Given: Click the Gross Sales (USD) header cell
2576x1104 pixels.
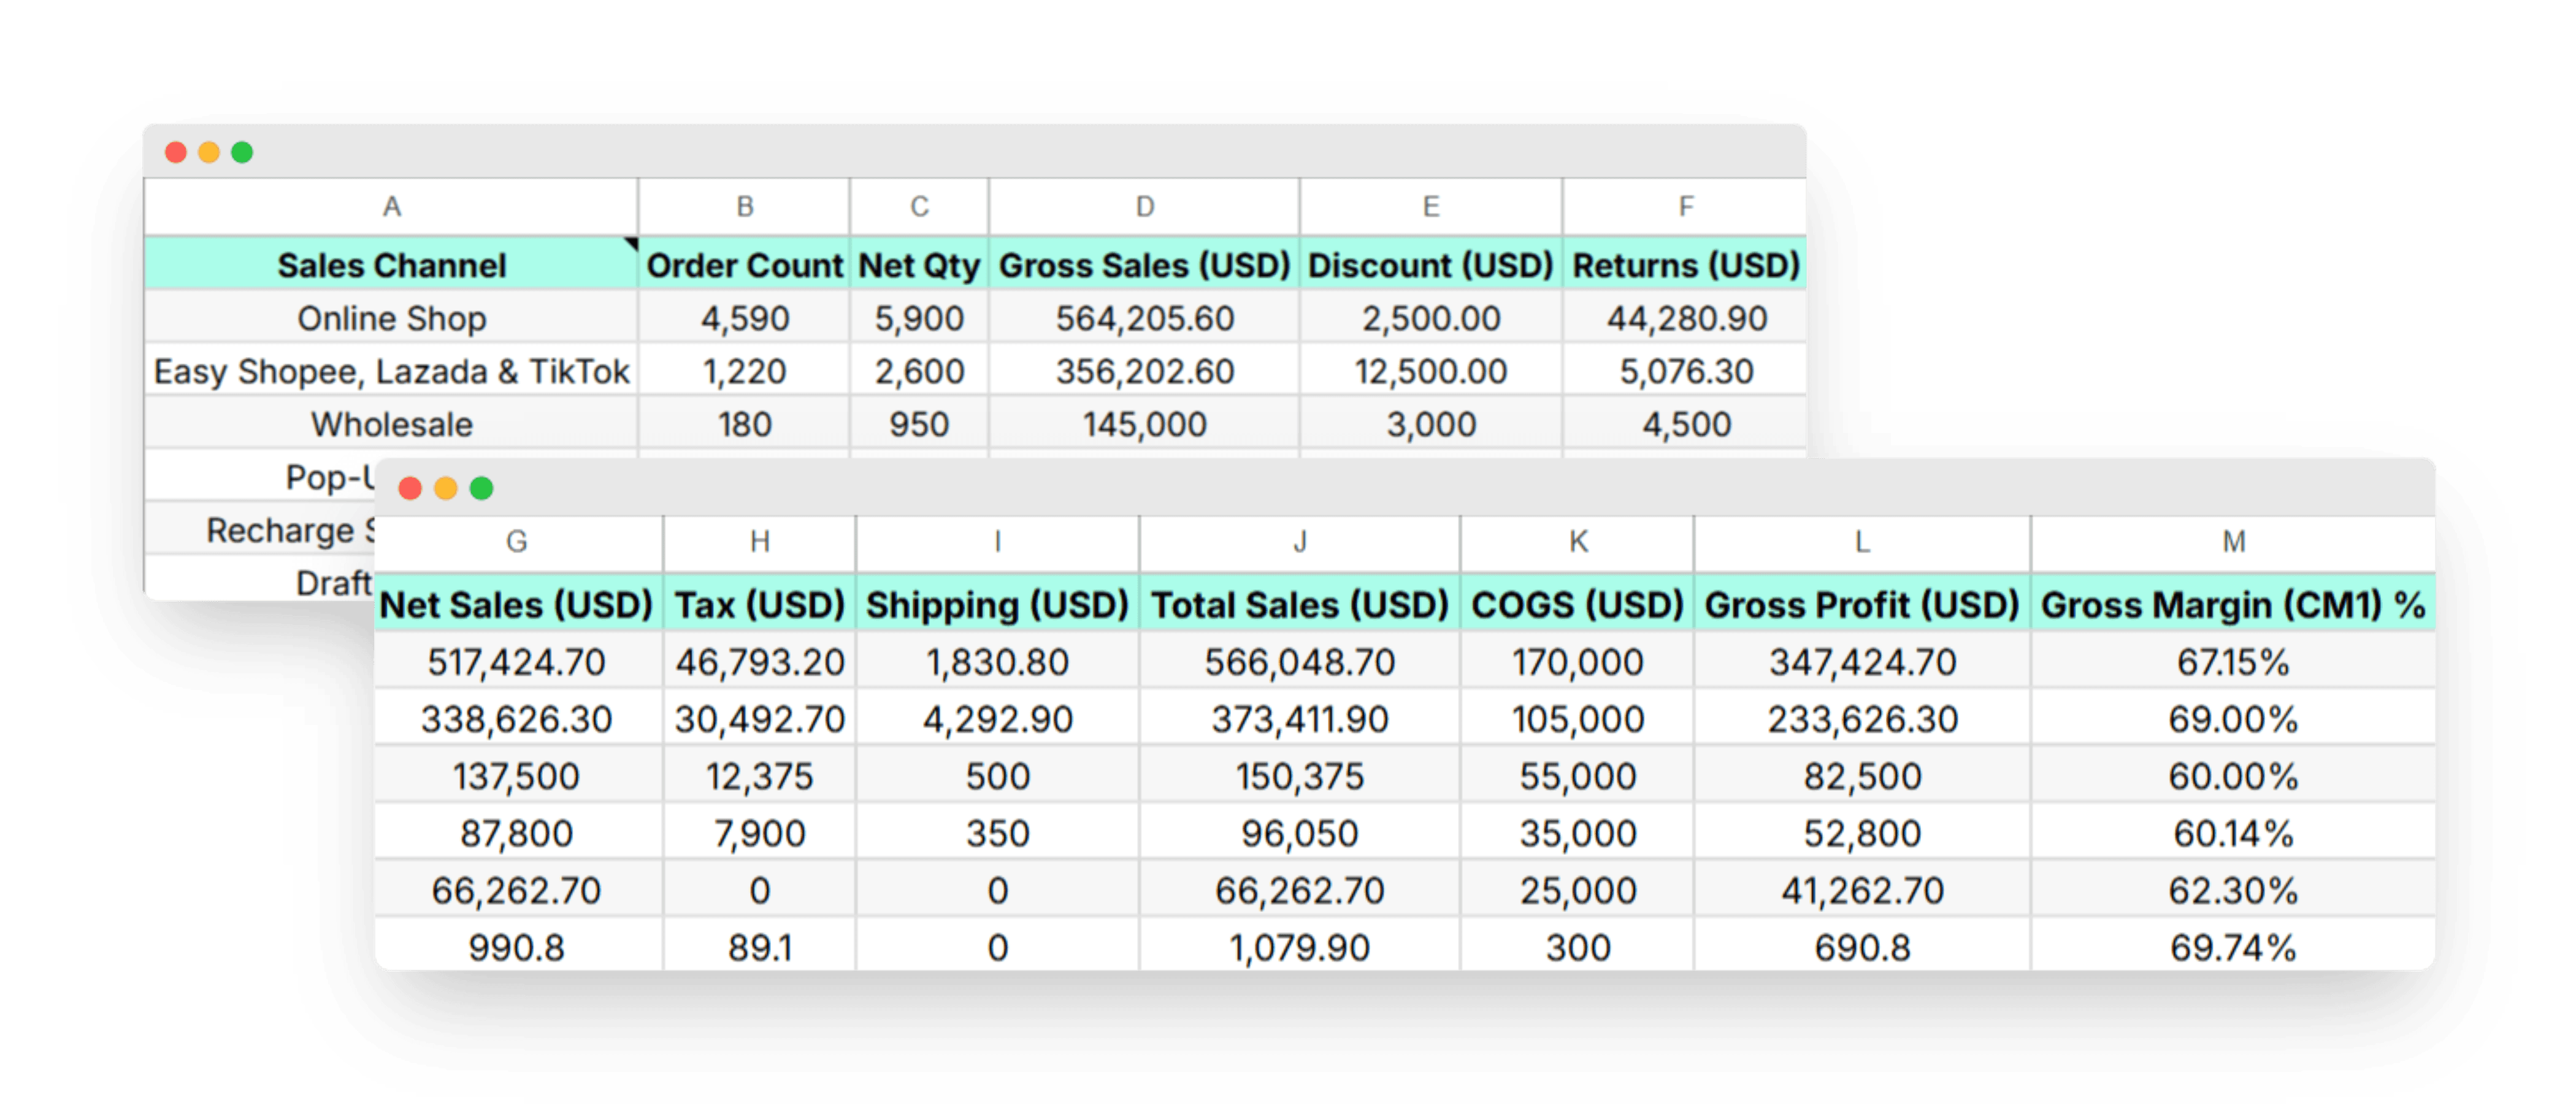Looking at the screenshot, I should (x=1145, y=265).
